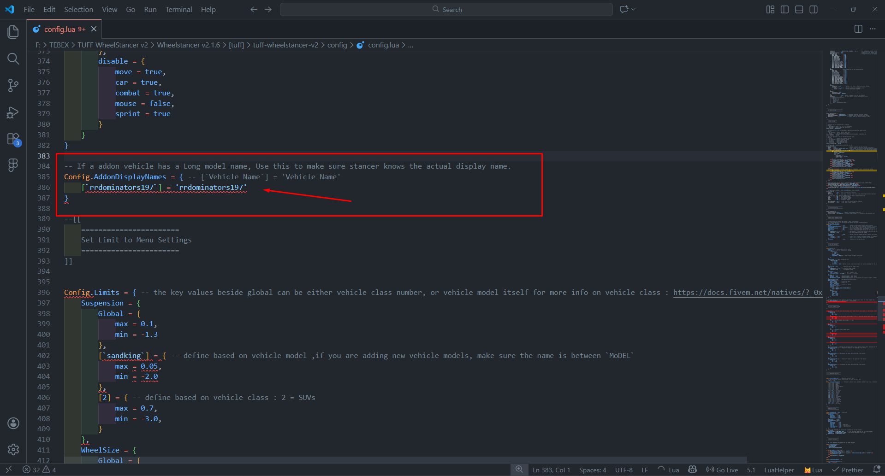This screenshot has width=885, height=476.
Task: Open the Accounts icon in activity bar
Action: click(13, 423)
